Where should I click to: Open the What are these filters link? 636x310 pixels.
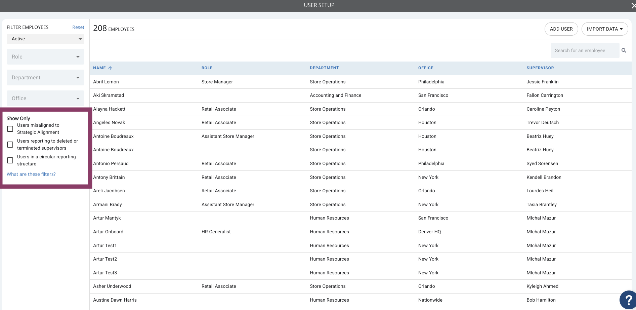(31, 174)
